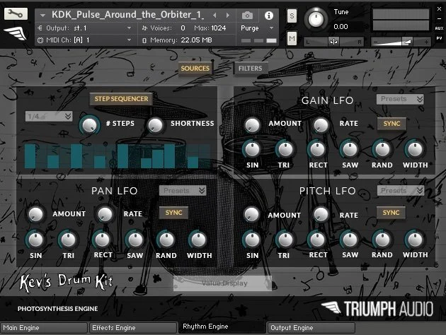Viewport: 446px width, 335px height.
Task: Mute the instrument with M button
Action: click(x=292, y=38)
